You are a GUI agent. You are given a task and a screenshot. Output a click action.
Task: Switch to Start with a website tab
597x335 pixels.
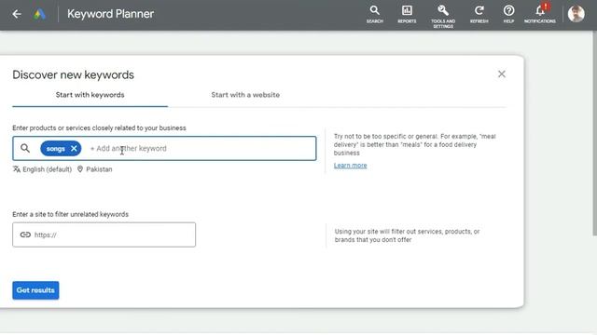245,95
